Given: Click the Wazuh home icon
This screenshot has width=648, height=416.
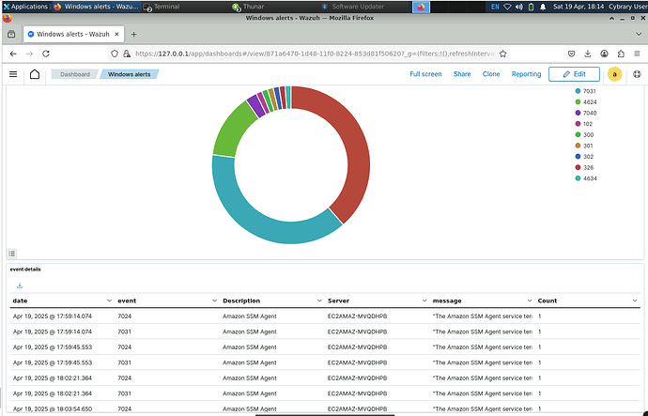Looking at the screenshot, I should (35, 74).
